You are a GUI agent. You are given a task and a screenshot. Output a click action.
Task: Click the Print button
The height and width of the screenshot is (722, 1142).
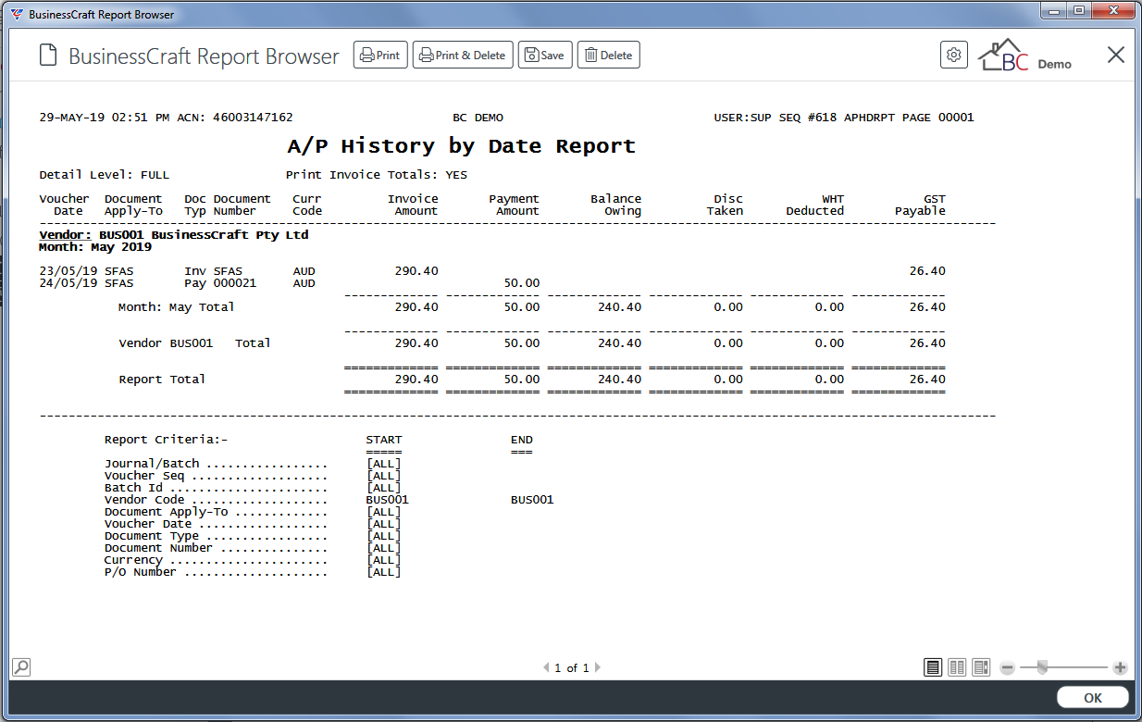[x=380, y=56]
